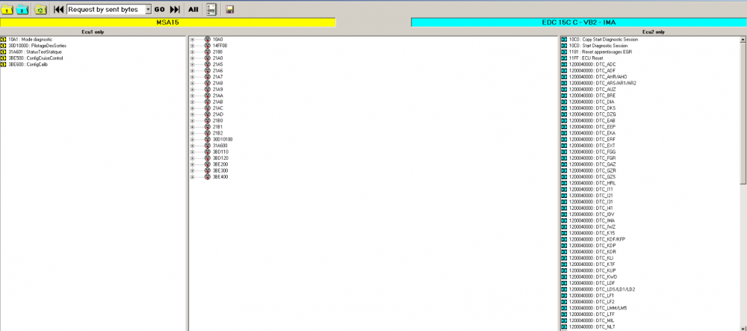
Task: Select tree item 3BD120
Action: (x=220, y=158)
